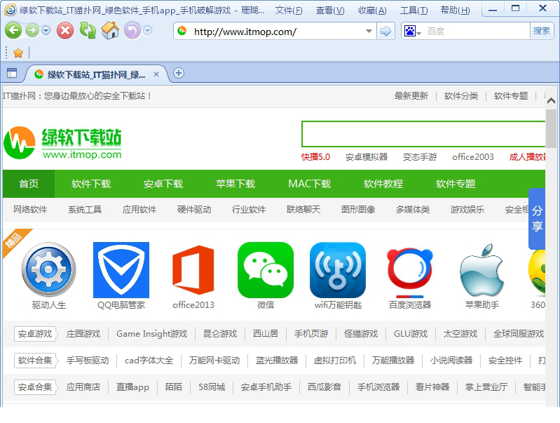The height and width of the screenshot is (423, 560).
Task: Expand the address bar history dropdown
Action: [369, 32]
